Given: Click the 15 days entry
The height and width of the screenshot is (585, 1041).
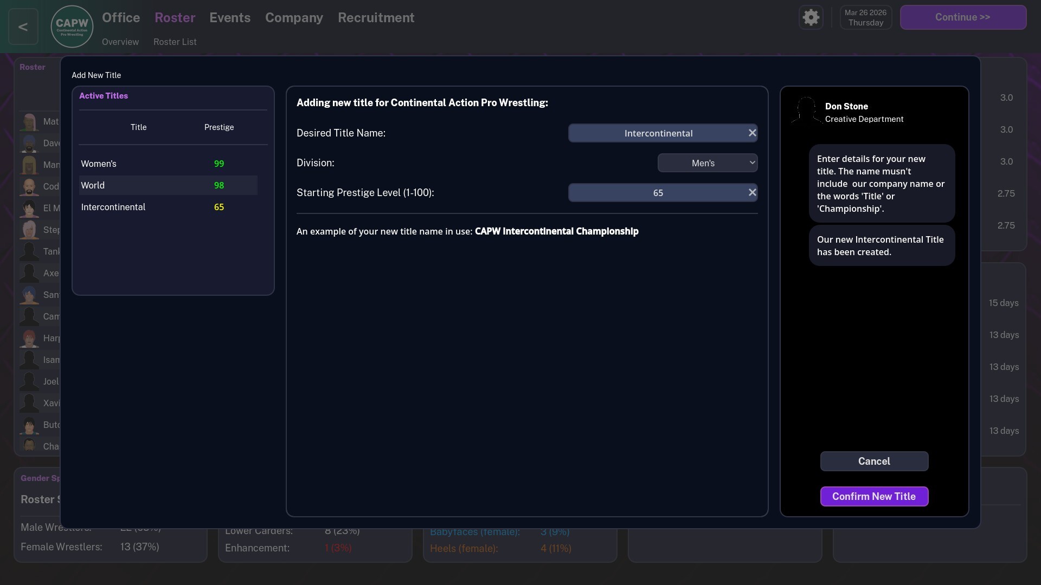Looking at the screenshot, I should point(1004,303).
